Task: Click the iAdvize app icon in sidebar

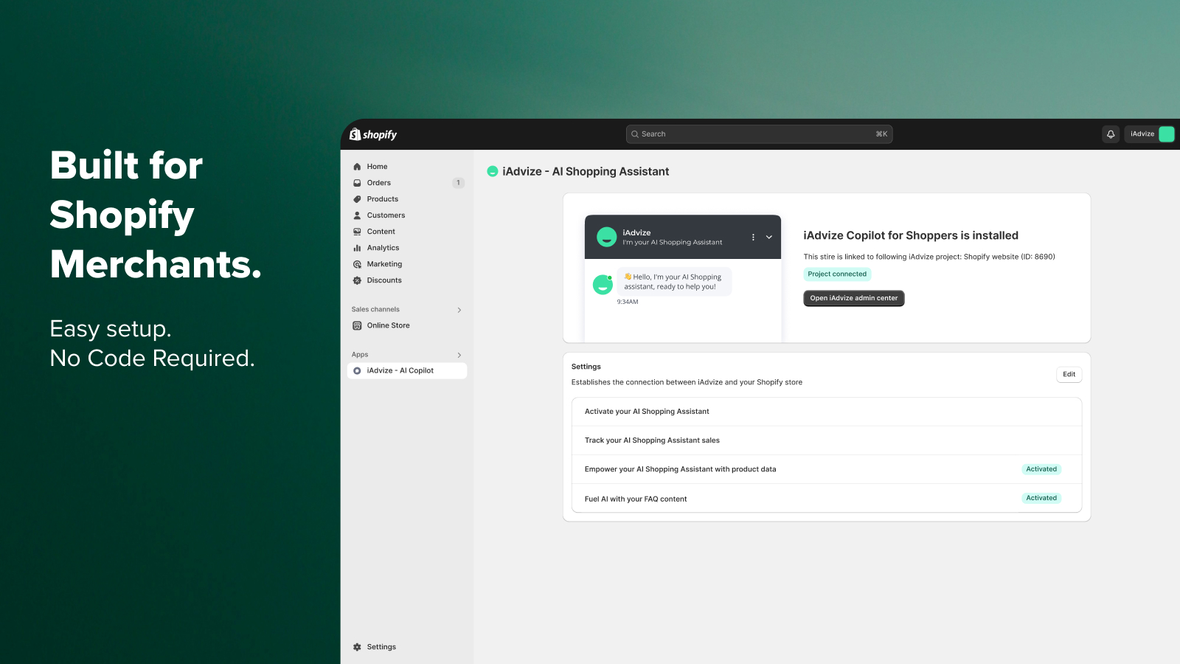Action: coord(357,371)
